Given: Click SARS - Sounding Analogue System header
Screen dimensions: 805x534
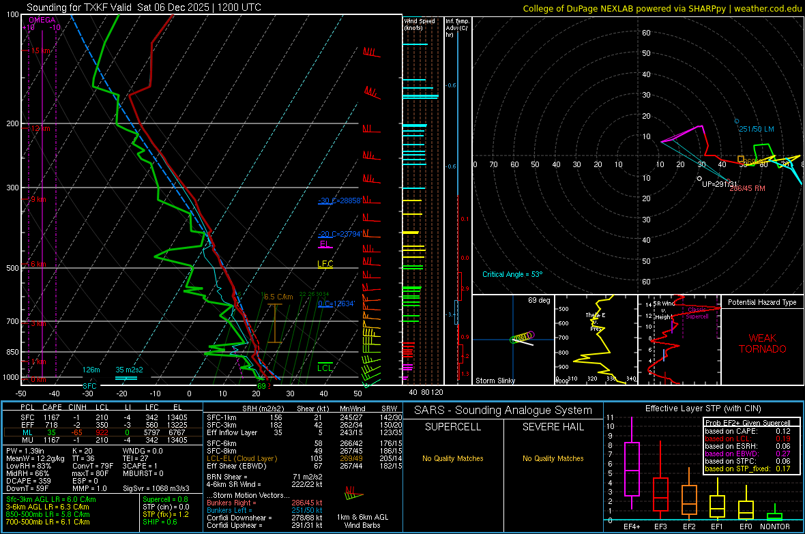Looking at the screenshot, I should click(503, 411).
